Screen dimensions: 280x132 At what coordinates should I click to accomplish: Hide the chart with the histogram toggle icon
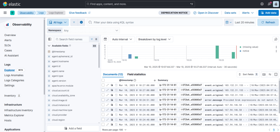pyautogui.click(x=105, y=39)
